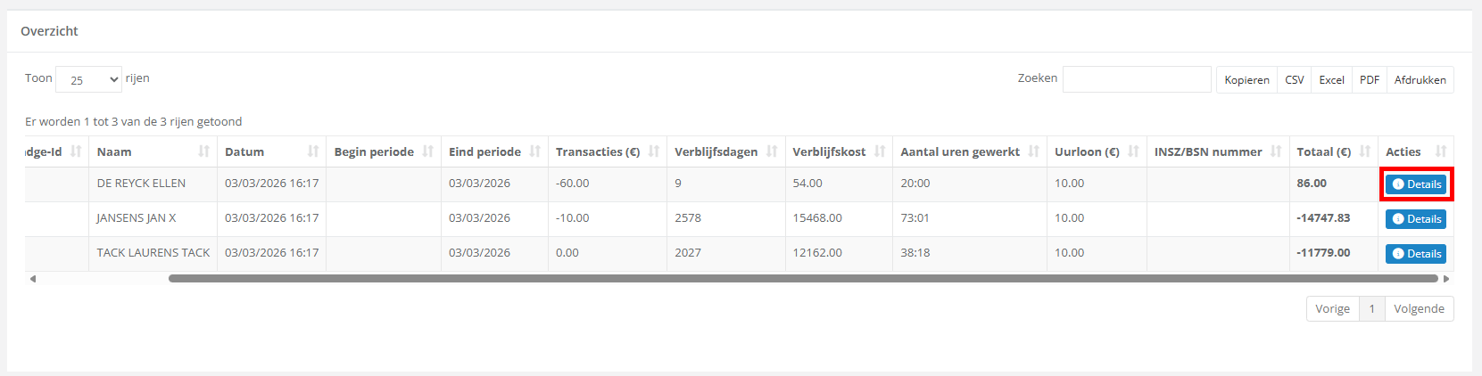This screenshot has width=1482, height=376.
Task: Open Details for TACK LAURENS TACK
Action: click(x=1416, y=254)
